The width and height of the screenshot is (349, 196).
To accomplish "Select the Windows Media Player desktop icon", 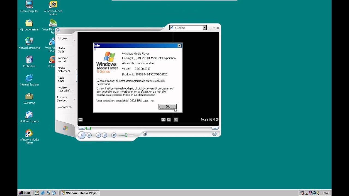I will [29, 137].
